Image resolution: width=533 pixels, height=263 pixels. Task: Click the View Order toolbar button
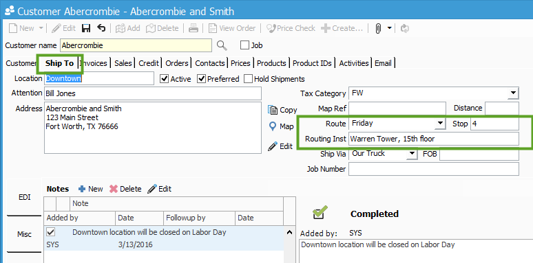point(232,28)
